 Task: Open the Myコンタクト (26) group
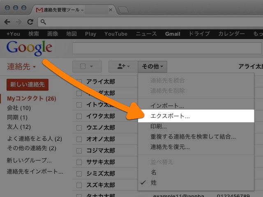pyautogui.click(x=32, y=98)
